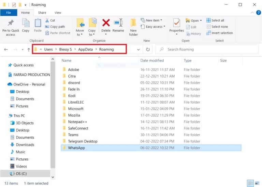The image size is (262, 187).
Task: Click Select none
Action: pyautogui.click(x=217, y=27)
